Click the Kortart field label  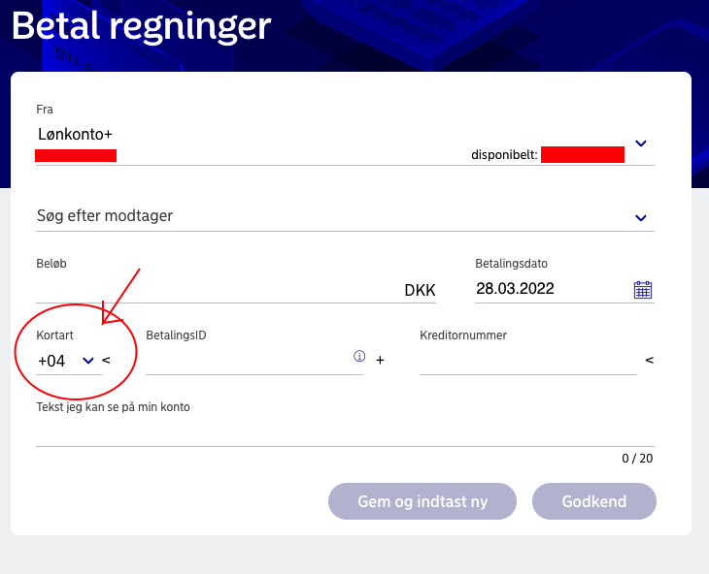point(54,335)
